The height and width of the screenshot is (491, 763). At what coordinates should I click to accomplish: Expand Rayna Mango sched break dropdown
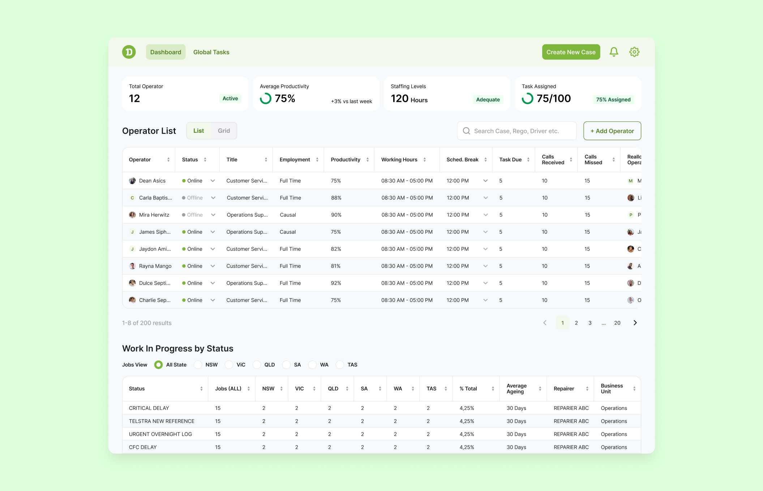485,266
